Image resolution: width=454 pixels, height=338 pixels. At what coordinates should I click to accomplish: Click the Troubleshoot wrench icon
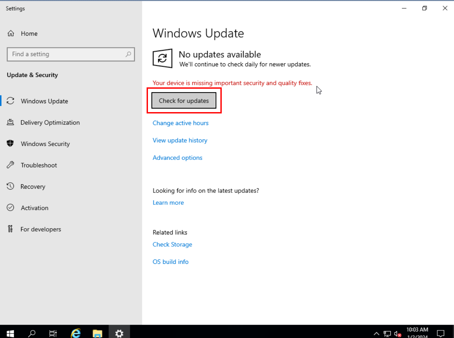(11, 165)
